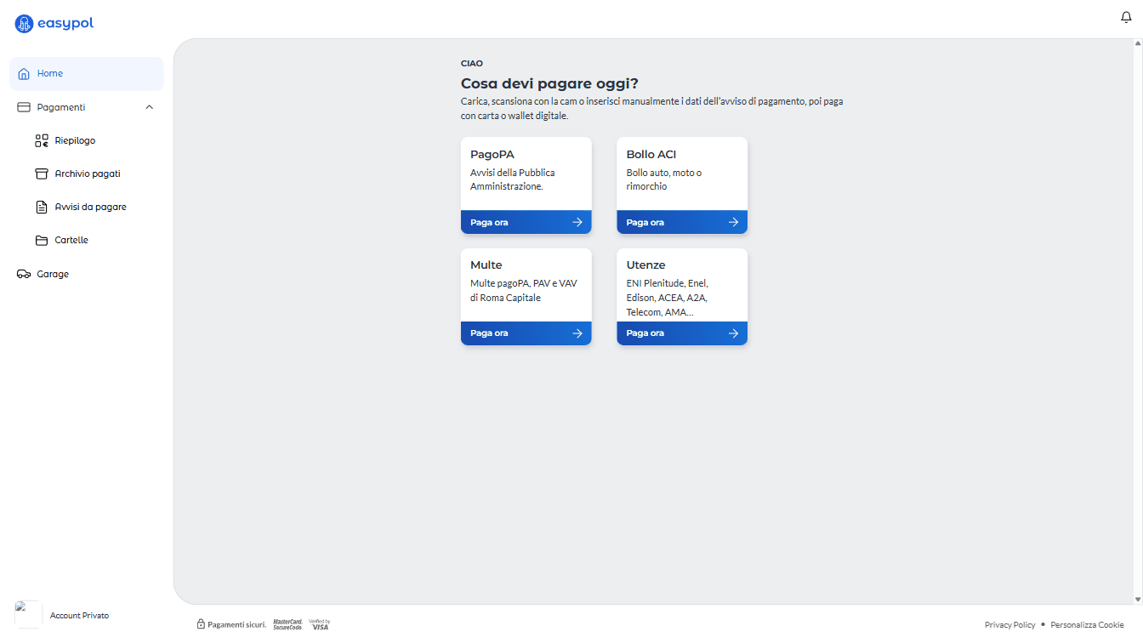Collapse the Pagamenti menu chevron

[x=150, y=107]
